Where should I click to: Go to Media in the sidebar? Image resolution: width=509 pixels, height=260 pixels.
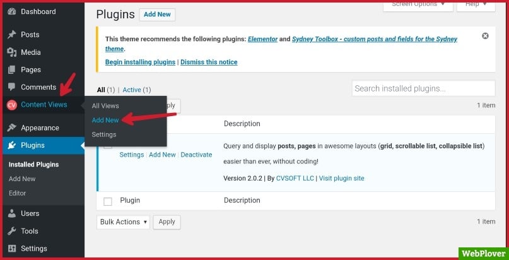coord(31,52)
